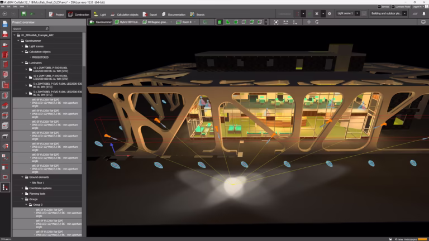Switch to the floor plan view icon
Viewport: 429px width, 241px height.
tap(228, 22)
